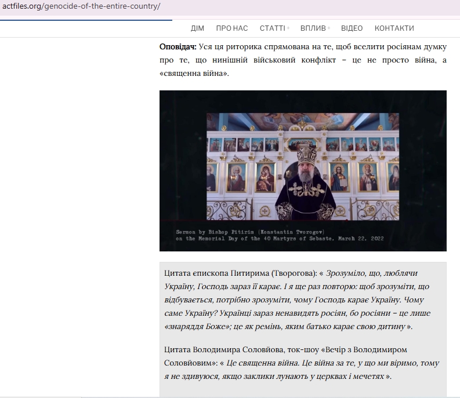Navigate to the ВІДЕО section

[352, 28]
